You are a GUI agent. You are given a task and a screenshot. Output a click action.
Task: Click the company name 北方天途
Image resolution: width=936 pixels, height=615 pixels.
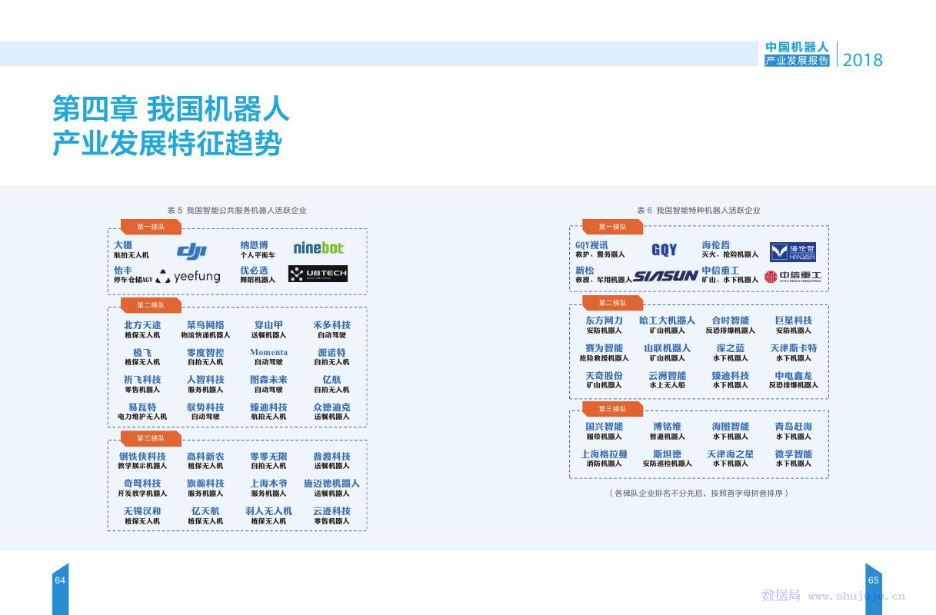coord(143,325)
